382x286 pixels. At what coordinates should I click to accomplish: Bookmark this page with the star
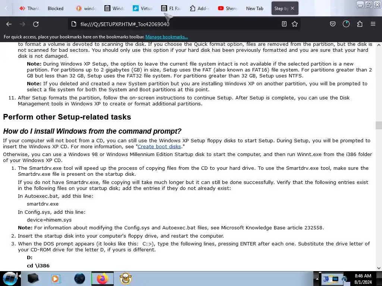tap(295, 24)
